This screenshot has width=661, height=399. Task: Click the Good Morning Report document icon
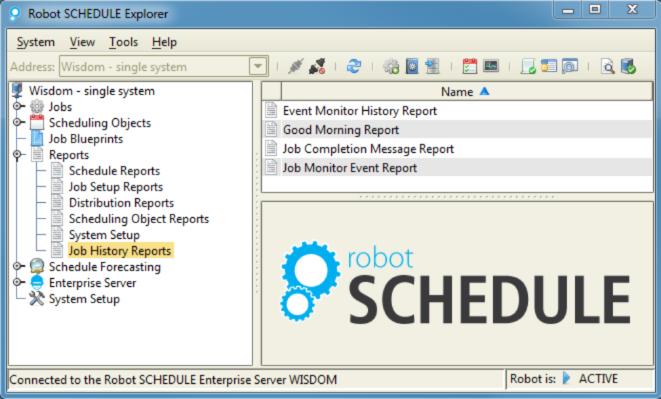click(x=271, y=129)
